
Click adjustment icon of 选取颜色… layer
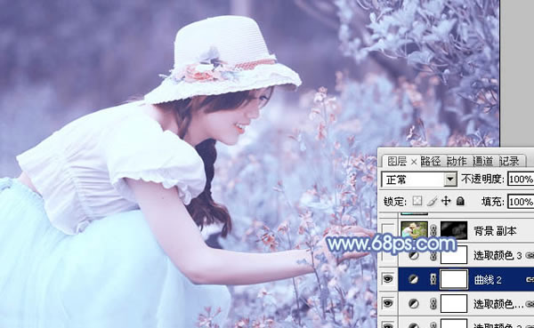point(414,304)
